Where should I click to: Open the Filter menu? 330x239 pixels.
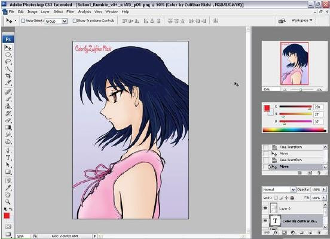click(x=70, y=12)
